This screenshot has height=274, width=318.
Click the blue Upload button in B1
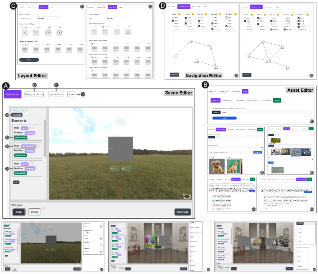(x=224, y=118)
